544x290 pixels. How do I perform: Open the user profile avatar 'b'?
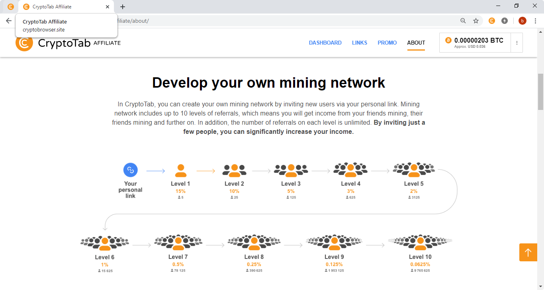[522, 21]
